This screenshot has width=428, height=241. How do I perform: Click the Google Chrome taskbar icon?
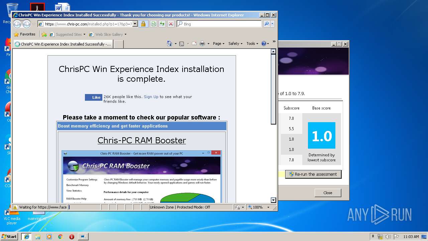click(x=61, y=237)
